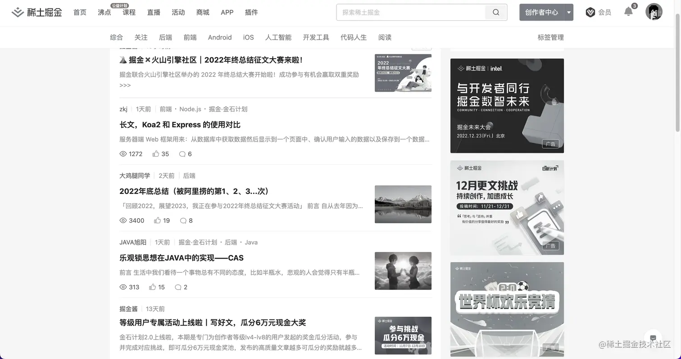Click the Java tag on CAS article
The height and width of the screenshot is (359, 681).
[x=251, y=242]
